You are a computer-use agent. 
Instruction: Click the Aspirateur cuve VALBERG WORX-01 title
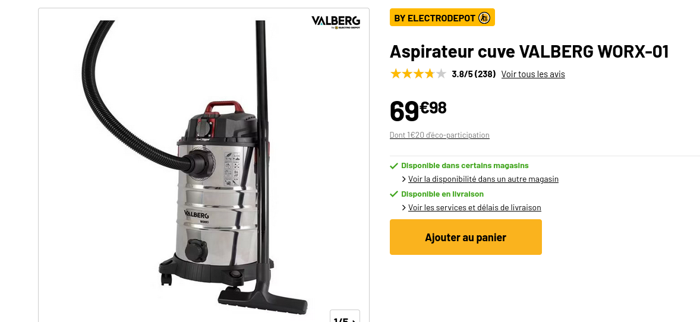point(529,52)
